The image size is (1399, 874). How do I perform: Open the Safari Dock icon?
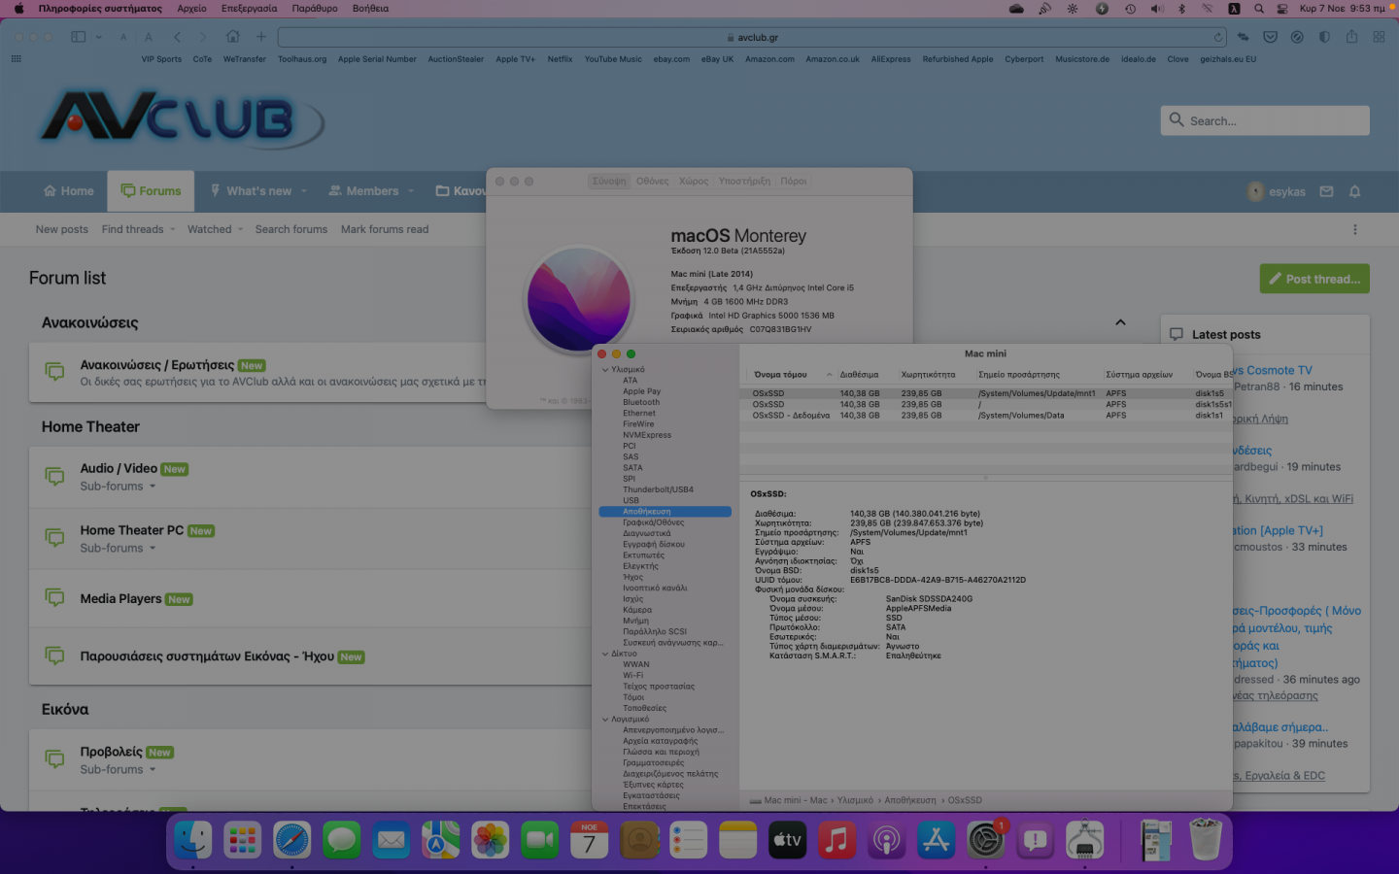tap(291, 839)
